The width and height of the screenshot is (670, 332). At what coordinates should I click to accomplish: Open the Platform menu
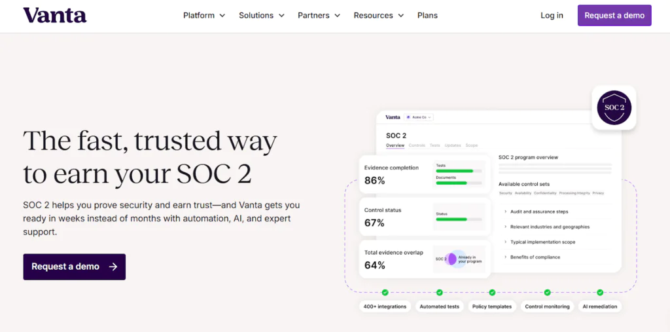[204, 16]
